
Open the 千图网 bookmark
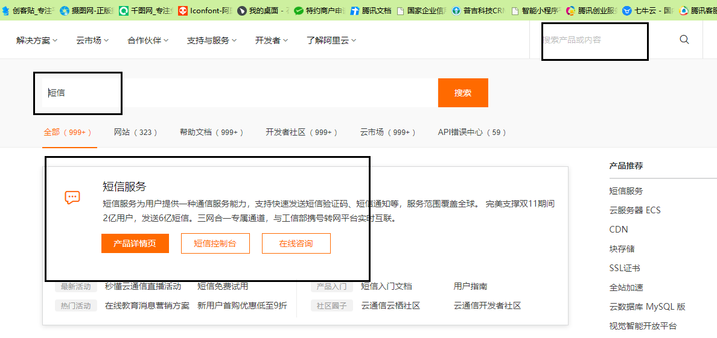[x=146, y=10]
